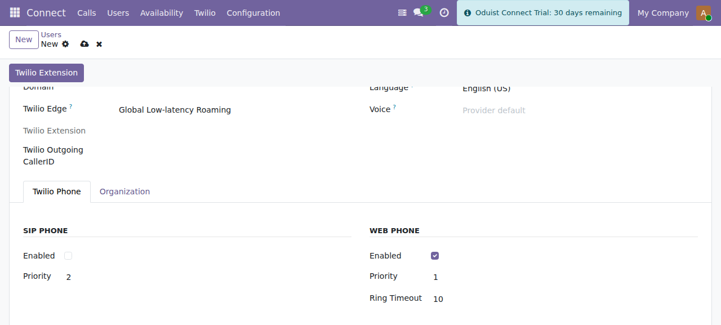Edit the Web Phone Priority value
This screenshot has height=325, width=721.
point(566,277)
